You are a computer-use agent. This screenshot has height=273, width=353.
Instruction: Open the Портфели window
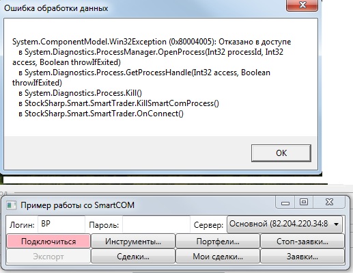(218, 242)
